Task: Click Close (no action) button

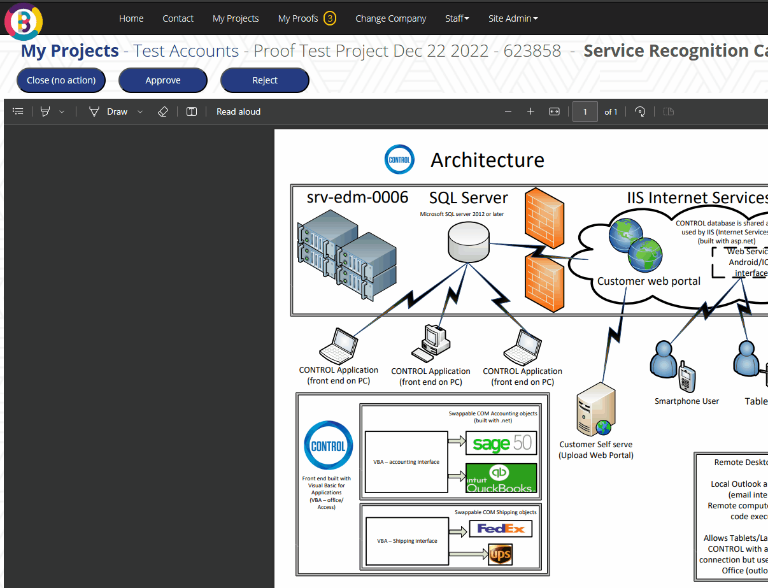Action: coord(61,80)
